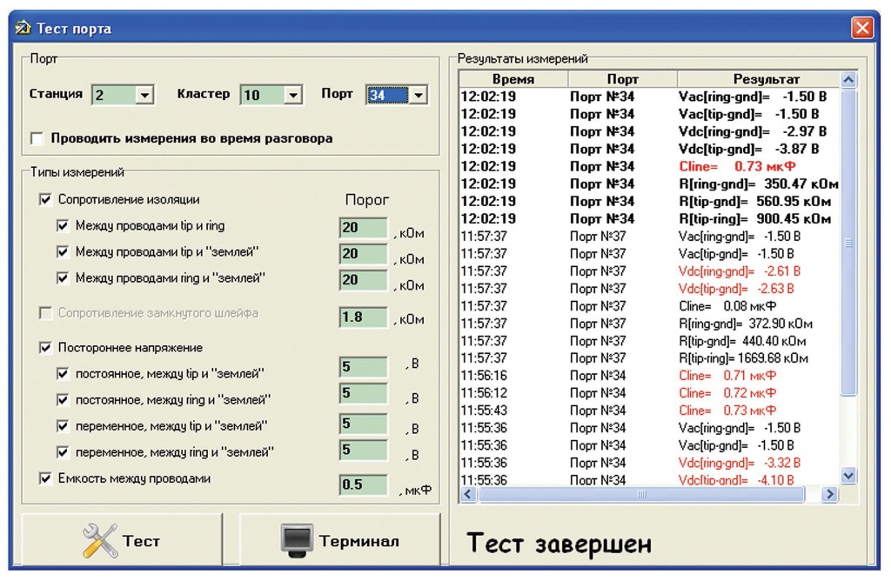The width and height of the screenshot is (891, 581).
Task: Open the Кластер dropdown
Action: point(292,95)
